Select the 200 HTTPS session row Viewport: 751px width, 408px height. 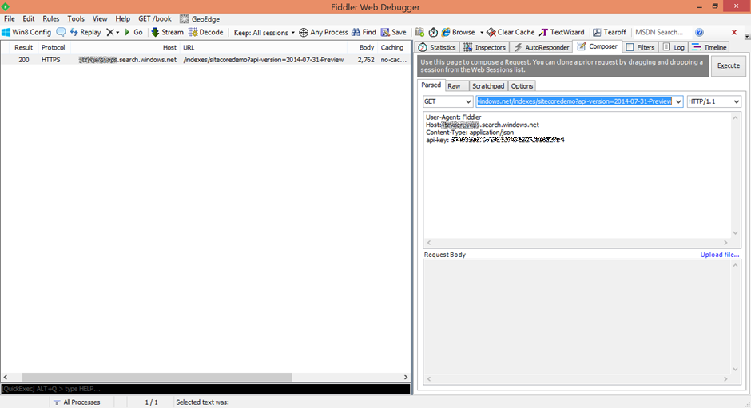click(205, 60)
